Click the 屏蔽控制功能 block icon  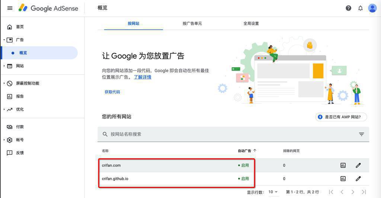click(x=9, y=84)
